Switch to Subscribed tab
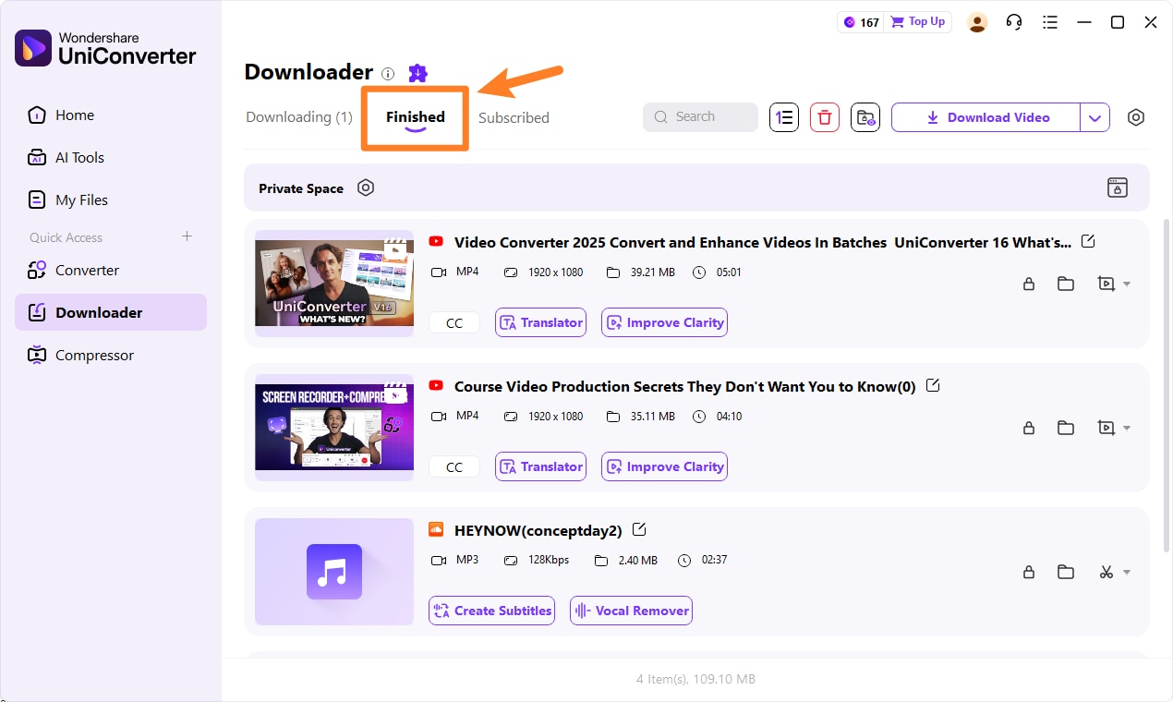This screenshot has height=702, width=1173. click(514, 118)
